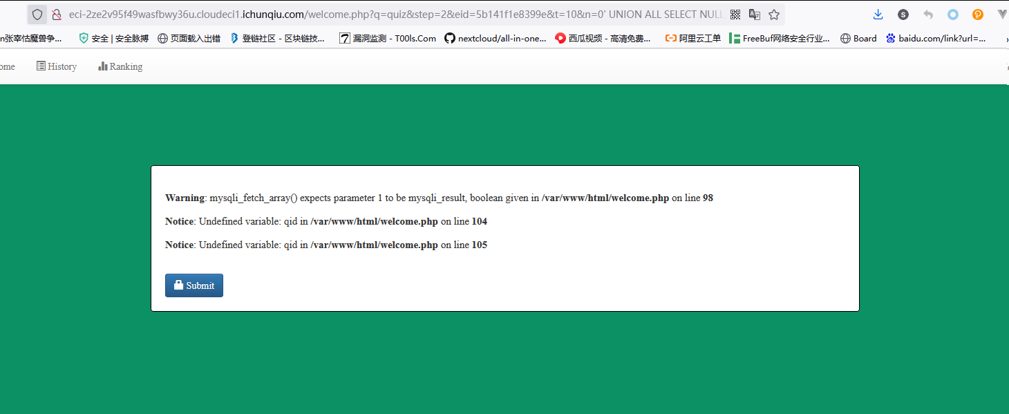The image size is (1009, 414).
Task: Click the translate page icon
Action: click(x=755, y=15)
